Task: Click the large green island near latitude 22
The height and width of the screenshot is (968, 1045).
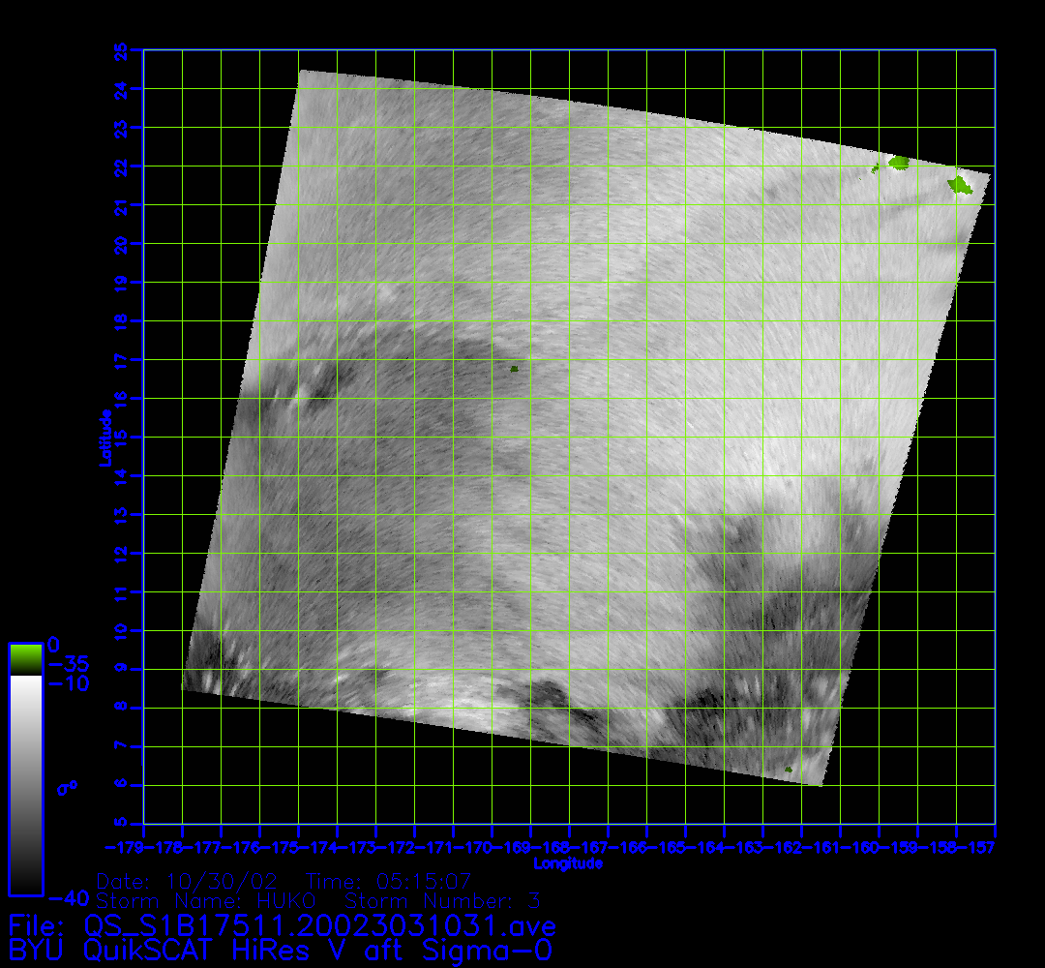Action: point(899,163)
